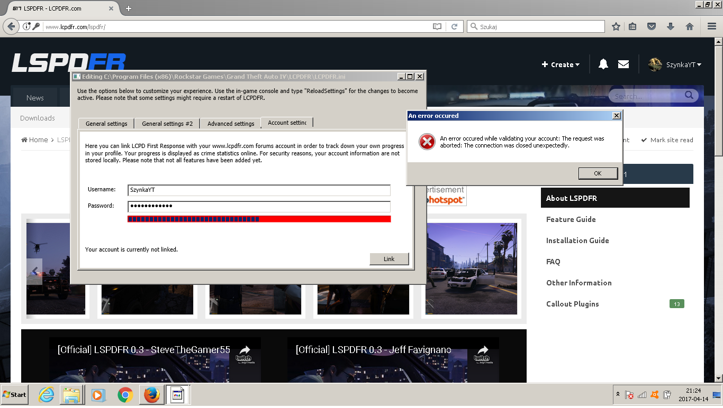The width and height of the screenshot is (723, 408).
Task: Open the Avast tray icon
Action: (x=654, y=395)
